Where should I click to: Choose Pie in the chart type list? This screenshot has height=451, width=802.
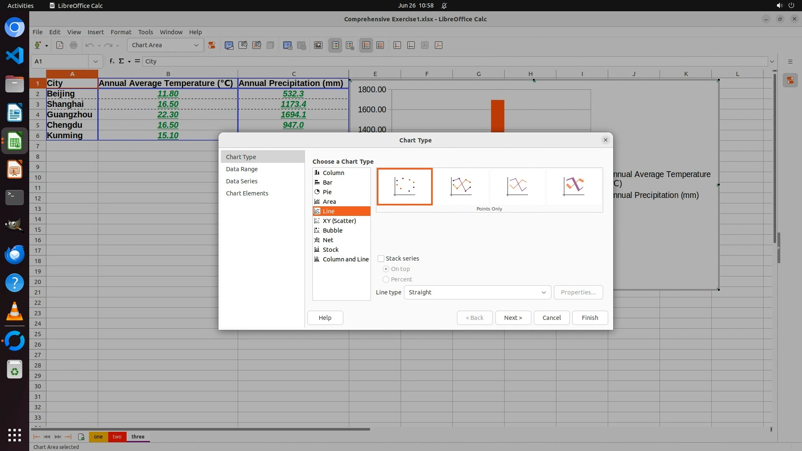327,192
